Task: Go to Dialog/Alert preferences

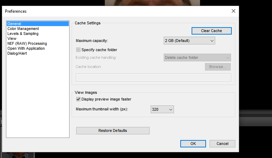Action: [17, 54]
